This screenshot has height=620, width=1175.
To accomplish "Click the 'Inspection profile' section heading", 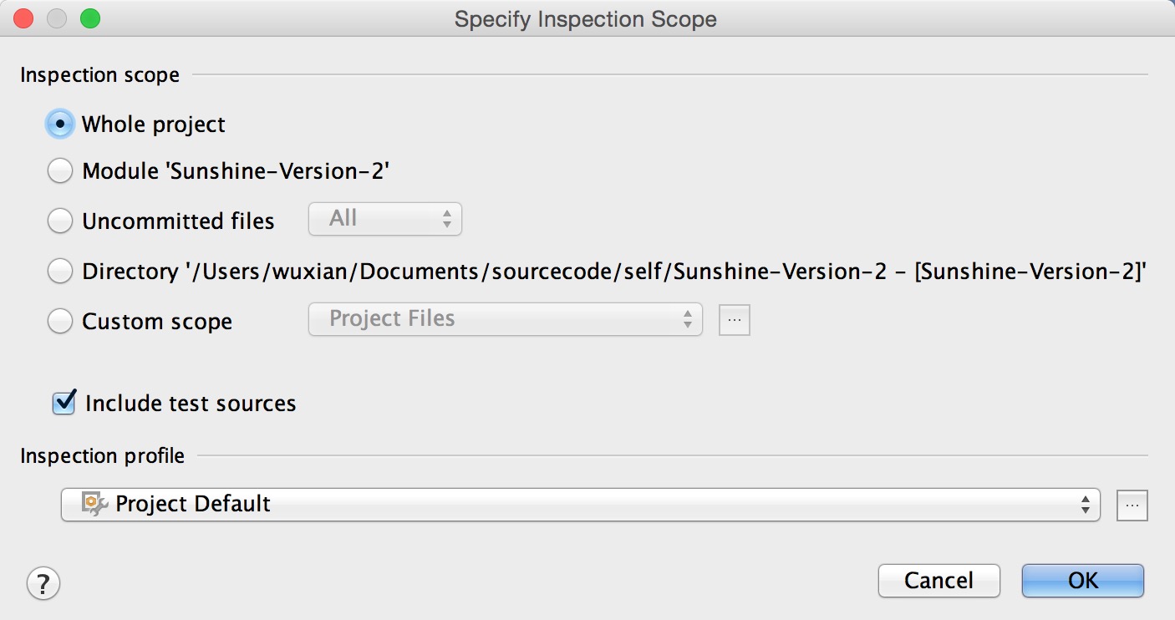I will coord(103,455).
